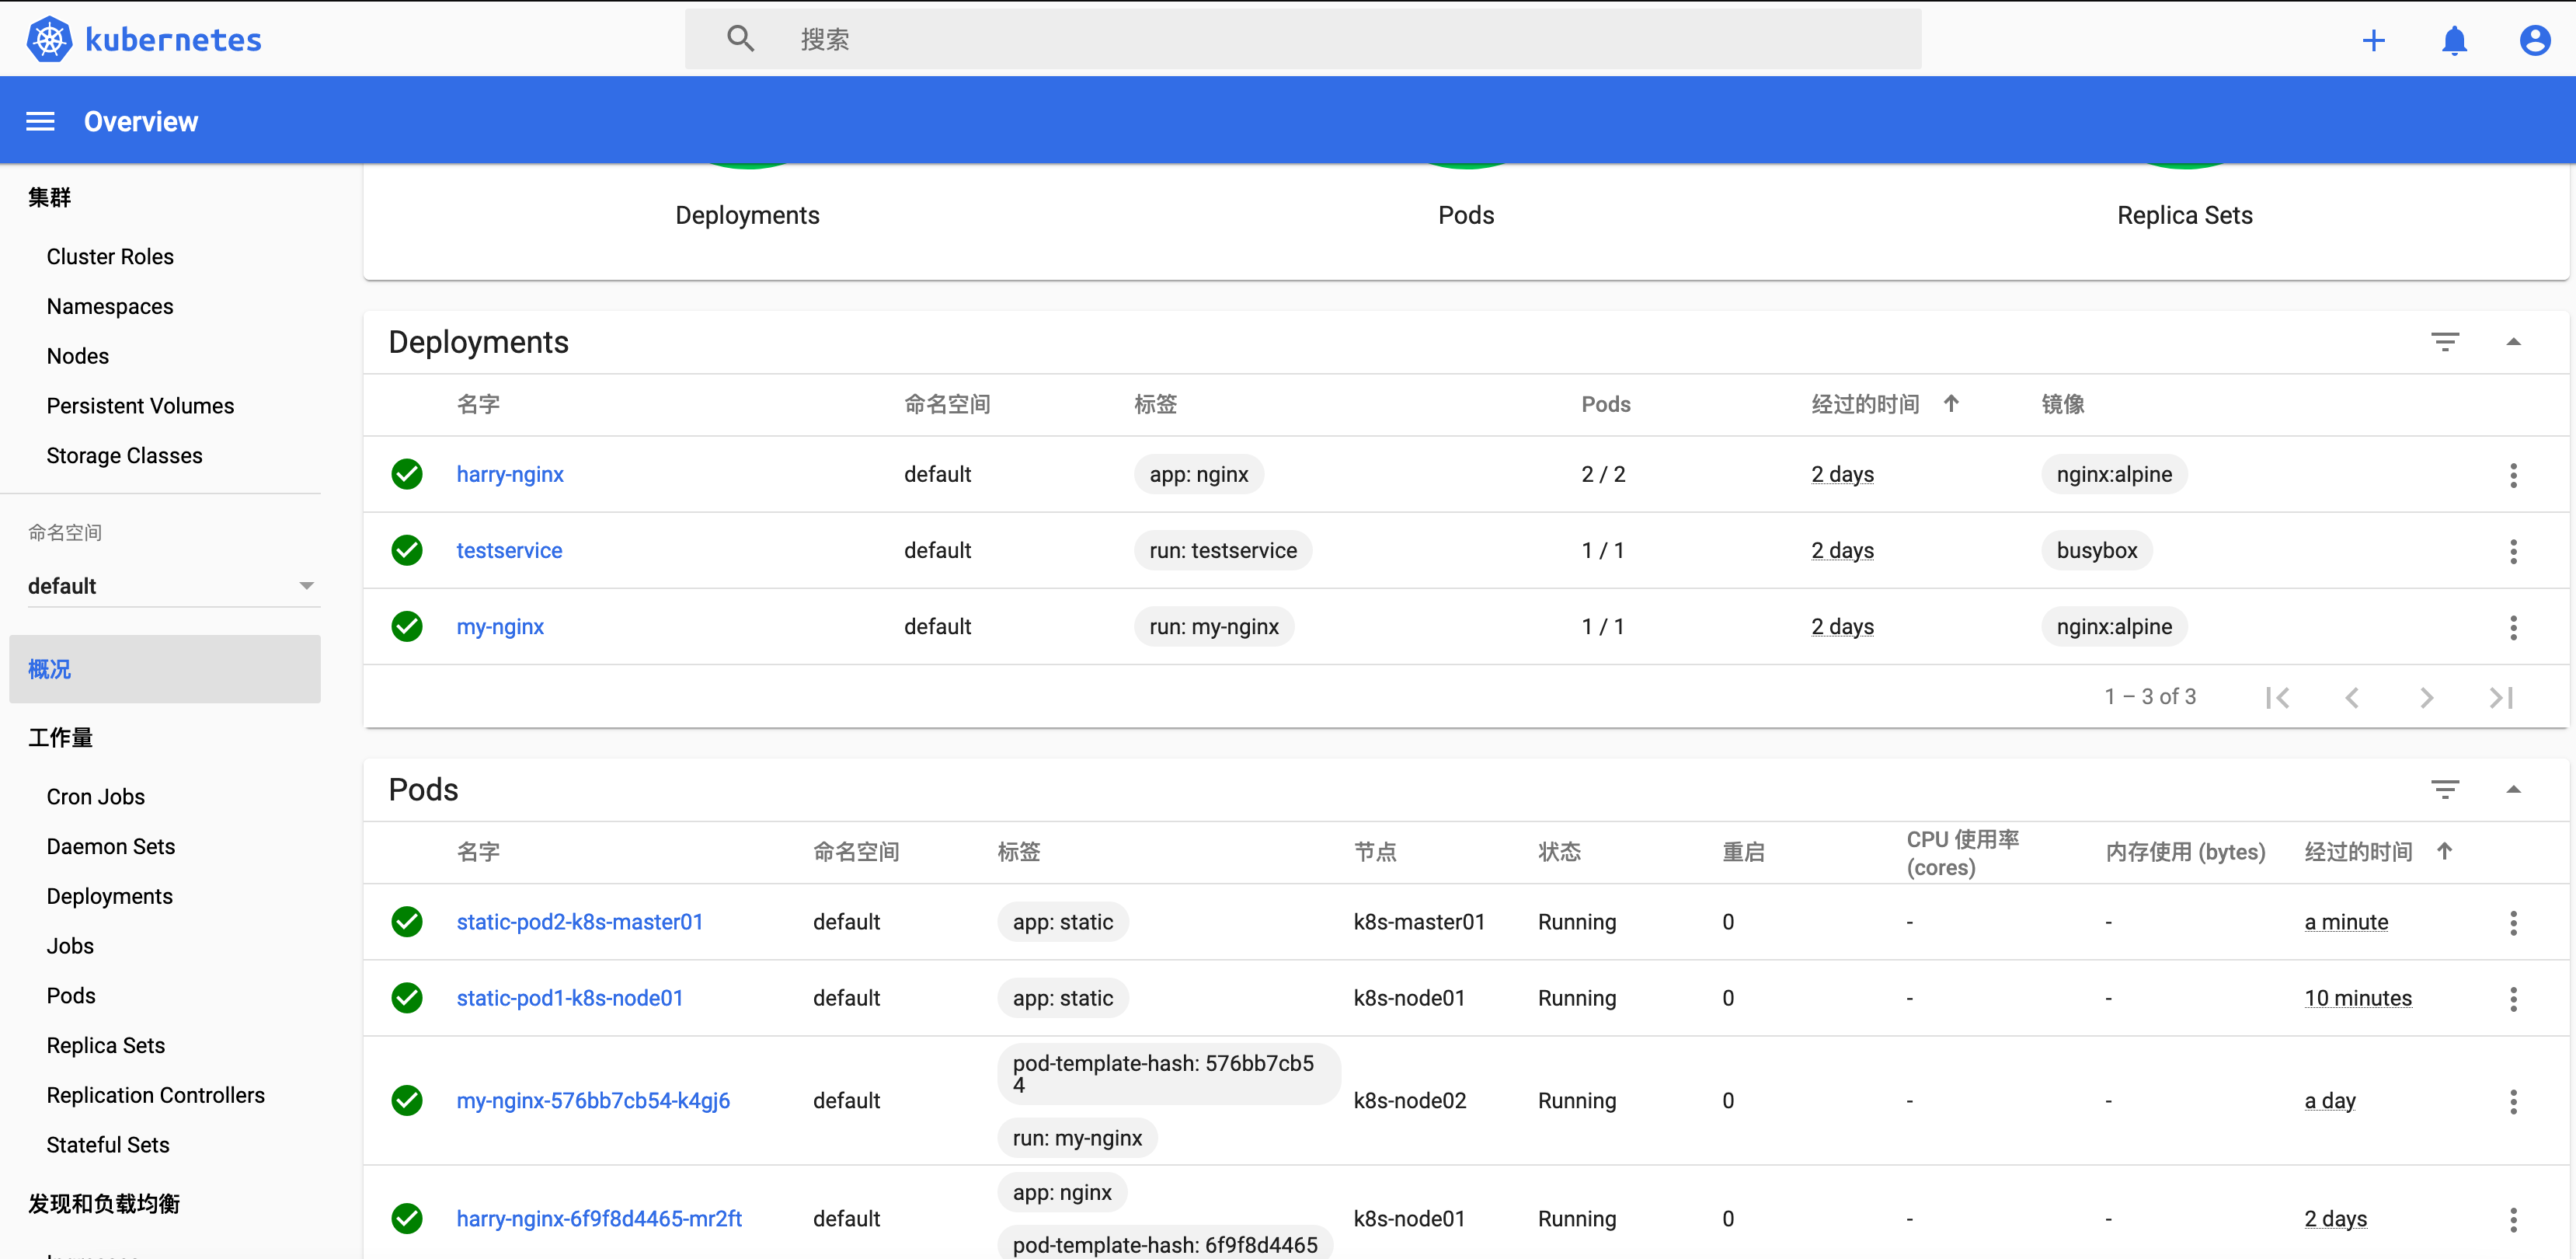The image size is (2576, 1259).
Task: Go to first page of Deployments
Action: coord(2278,698)
